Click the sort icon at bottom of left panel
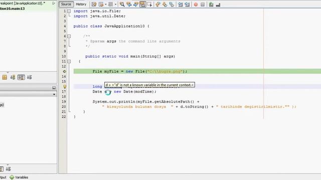Viewport: 321px width, 180px height. [8, 169]
